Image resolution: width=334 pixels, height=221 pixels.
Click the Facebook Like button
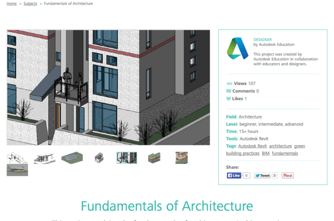point(234,175)
